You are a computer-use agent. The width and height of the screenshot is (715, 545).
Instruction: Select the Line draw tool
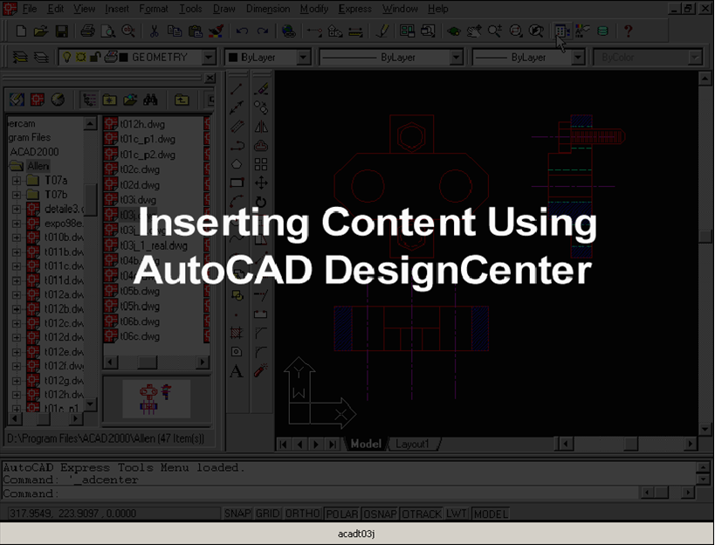coord(237,88)
